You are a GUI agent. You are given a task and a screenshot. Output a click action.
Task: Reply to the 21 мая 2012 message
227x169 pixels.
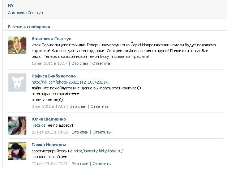coord(102,132)
